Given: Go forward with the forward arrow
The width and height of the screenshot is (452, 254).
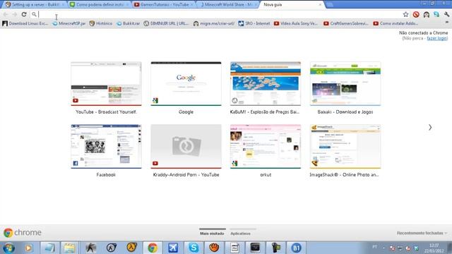Looking at the screenshot, I should [x=14, y=14].
